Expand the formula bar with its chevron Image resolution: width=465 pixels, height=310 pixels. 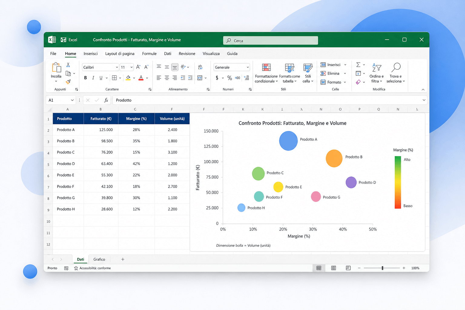(424, 100)
